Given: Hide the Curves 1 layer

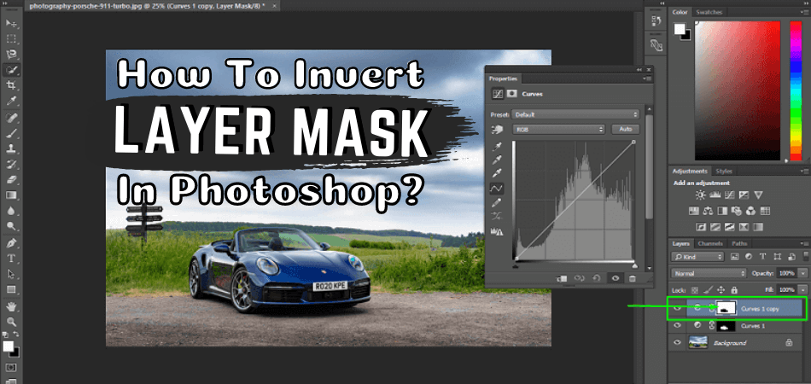Looking at the screenshot, I should 677,326.
